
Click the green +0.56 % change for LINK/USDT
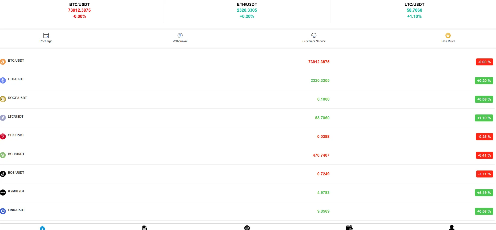coord(484,211)
